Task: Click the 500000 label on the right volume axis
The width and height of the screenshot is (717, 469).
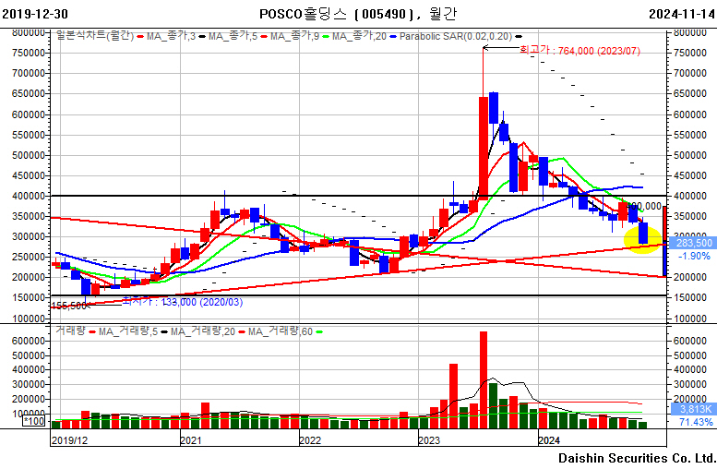Action: click(x=690, y=355)
